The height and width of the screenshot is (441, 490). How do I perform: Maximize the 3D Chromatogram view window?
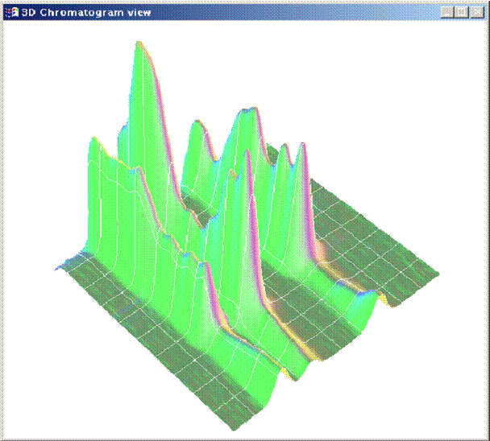click(x=462, y=12)
